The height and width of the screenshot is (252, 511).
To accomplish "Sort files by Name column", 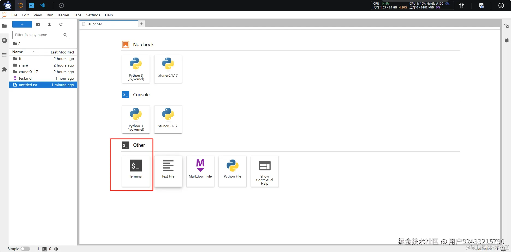I will (x=25, y=52).
